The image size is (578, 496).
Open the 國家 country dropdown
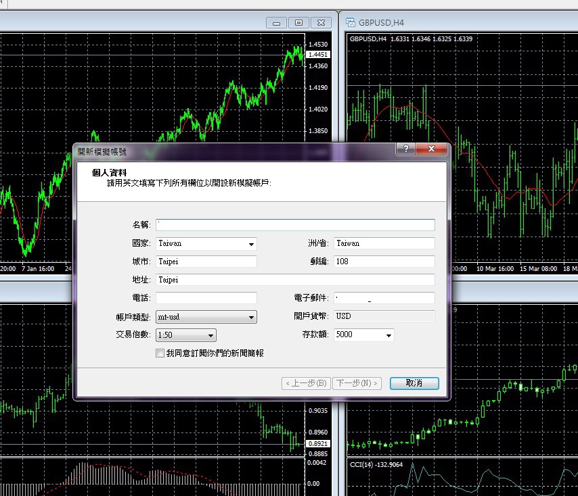[x=251, y=244]
